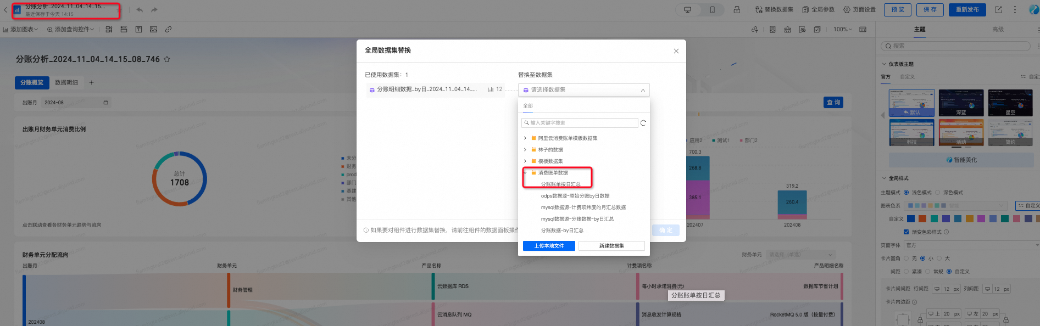Collapse the 仪表板主题 section
Screen dimensions: 1040x326
(x=884, y=64)
